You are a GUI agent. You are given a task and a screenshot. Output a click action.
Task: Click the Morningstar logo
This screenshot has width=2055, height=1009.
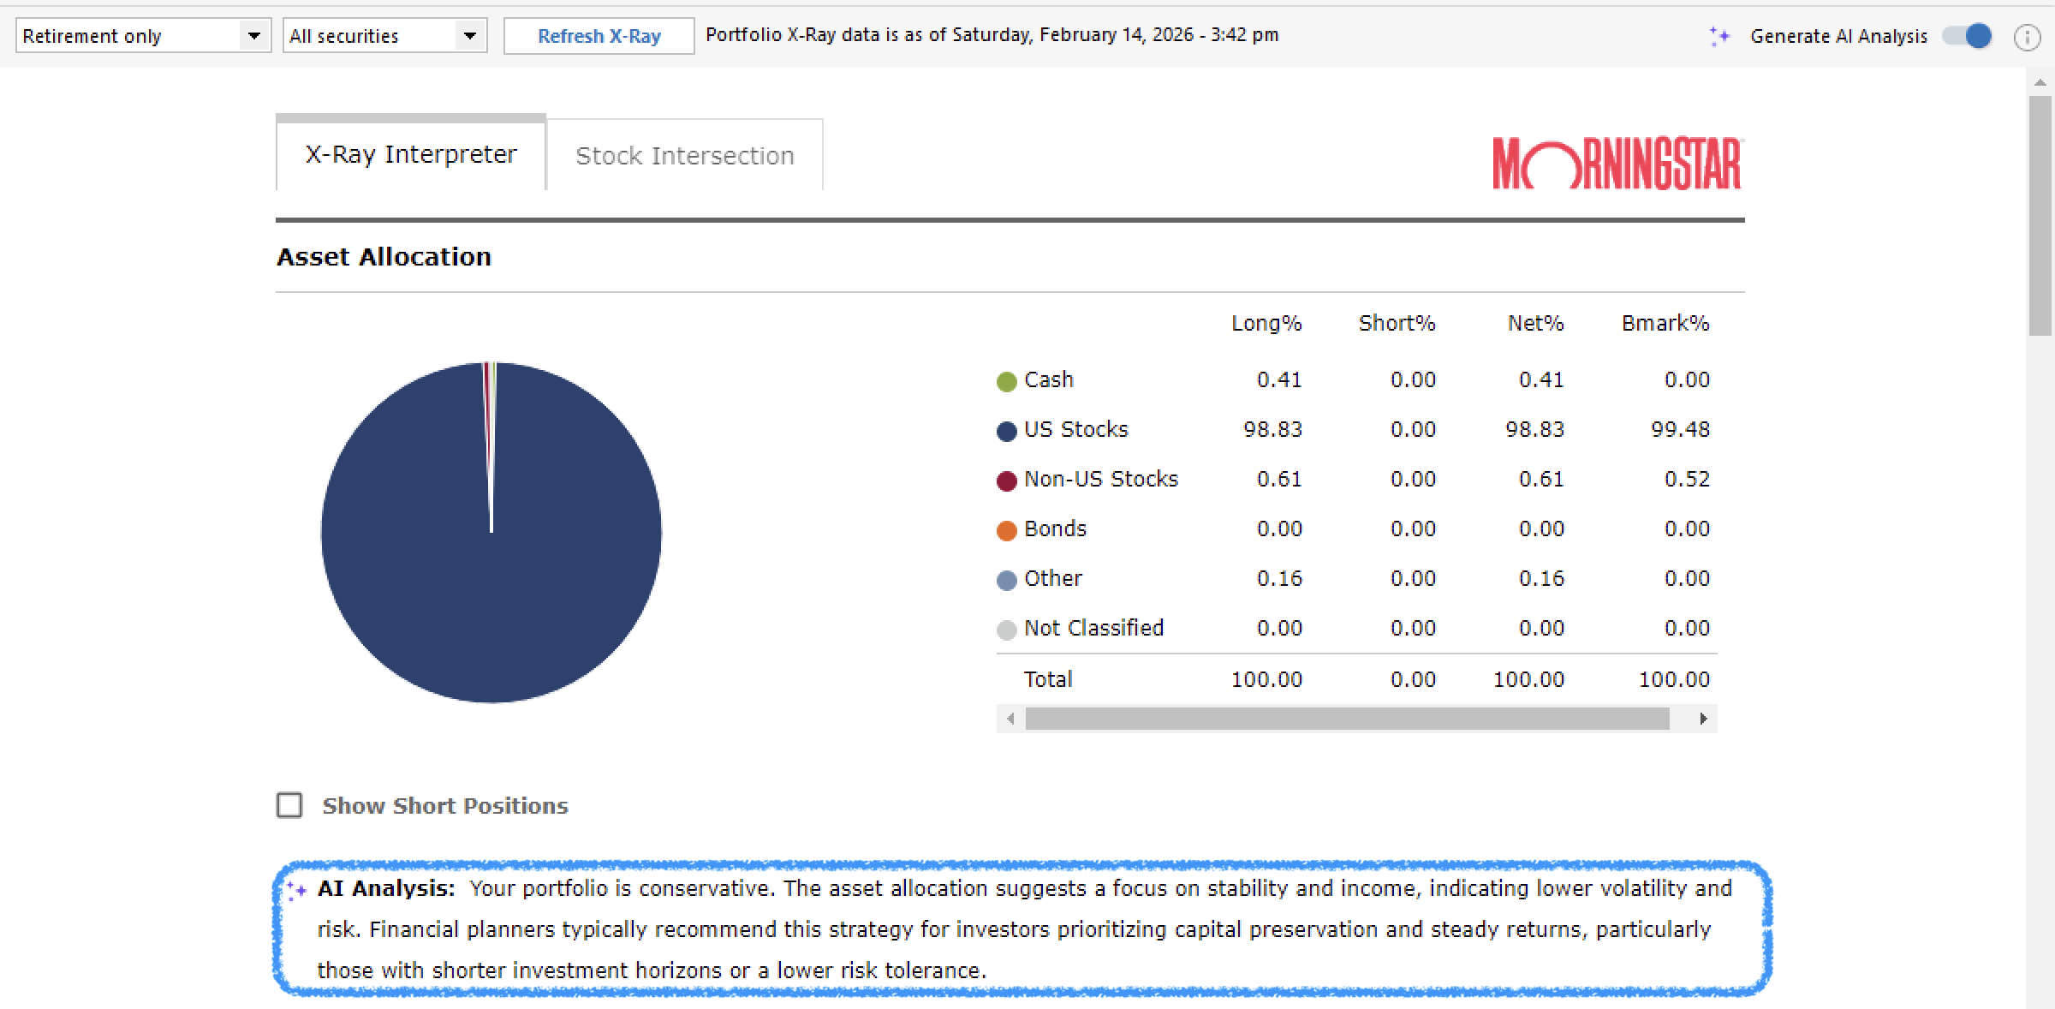click(1617, 163)
